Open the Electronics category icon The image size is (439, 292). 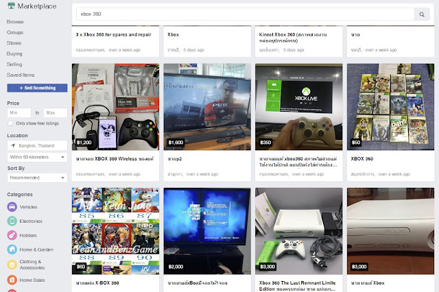point(12,221)
